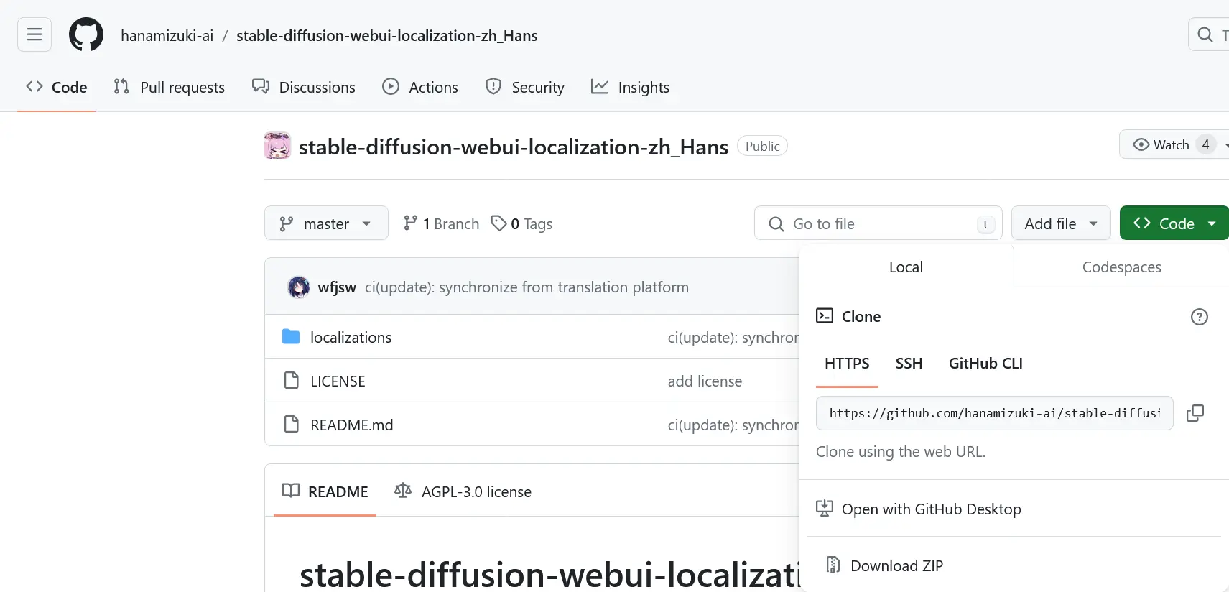Viewport: 1229px width, 592px height.
Task: Click the README book icon
Action: coord(291,491)
